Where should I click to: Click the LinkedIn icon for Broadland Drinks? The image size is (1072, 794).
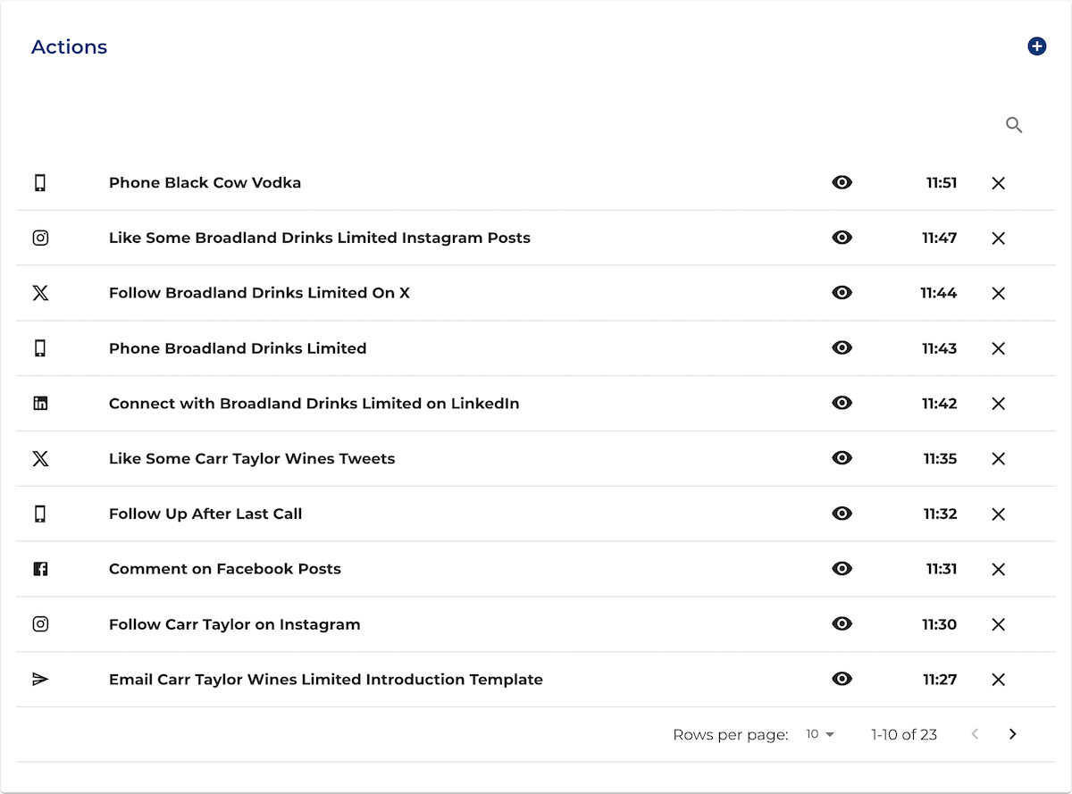(x=40, y=404)
